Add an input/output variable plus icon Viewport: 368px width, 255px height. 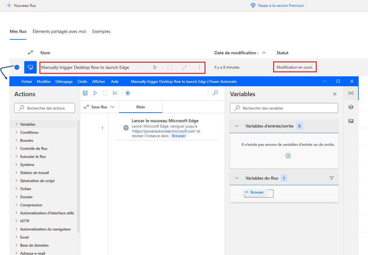288,156
